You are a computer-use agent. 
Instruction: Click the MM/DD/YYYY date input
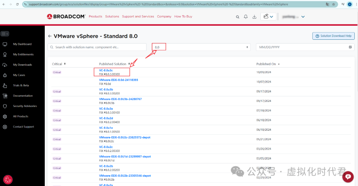(x=305, y=47)
